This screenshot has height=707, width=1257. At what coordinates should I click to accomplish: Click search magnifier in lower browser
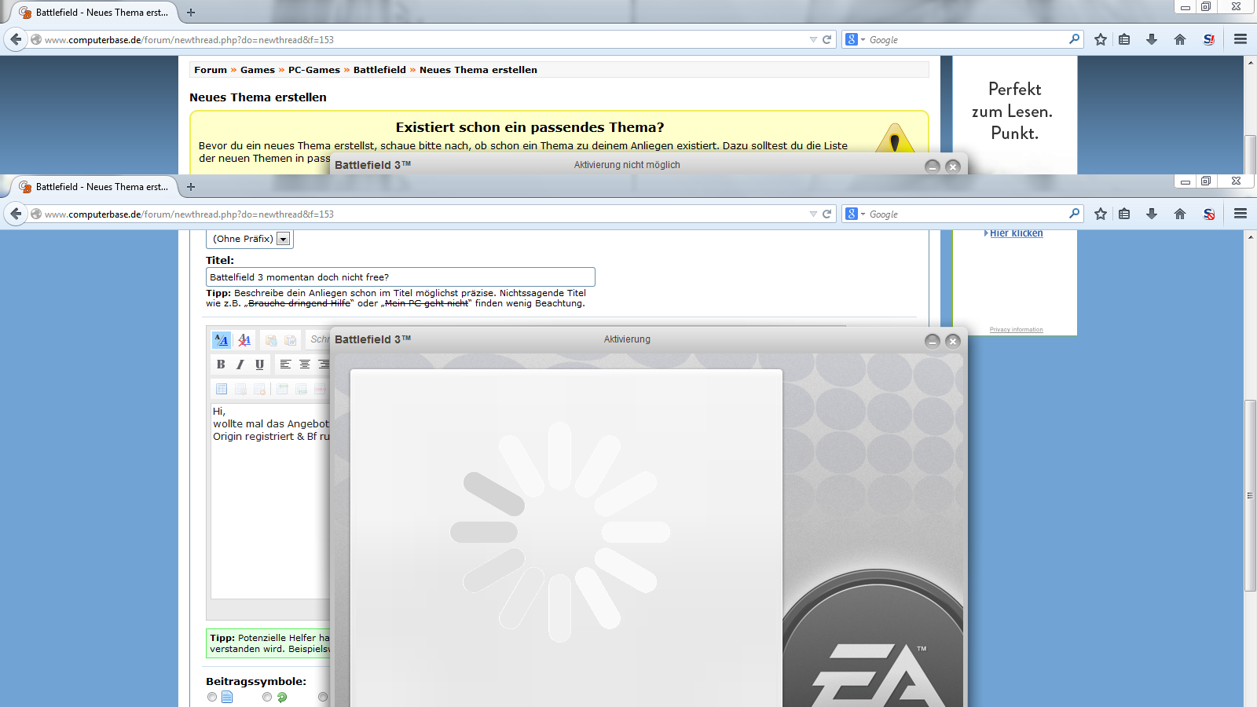[x=1074, y=214]
